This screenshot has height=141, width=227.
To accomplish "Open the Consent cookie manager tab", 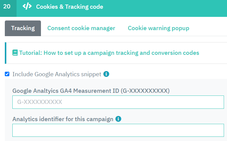I will [x=81, y=28].
